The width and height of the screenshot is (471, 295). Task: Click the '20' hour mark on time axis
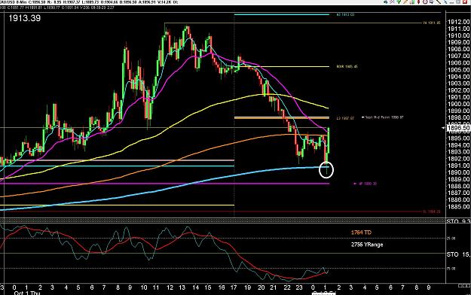(261, 287)
